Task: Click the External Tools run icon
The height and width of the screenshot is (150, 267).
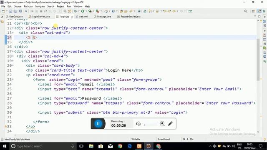Action: 97,11
